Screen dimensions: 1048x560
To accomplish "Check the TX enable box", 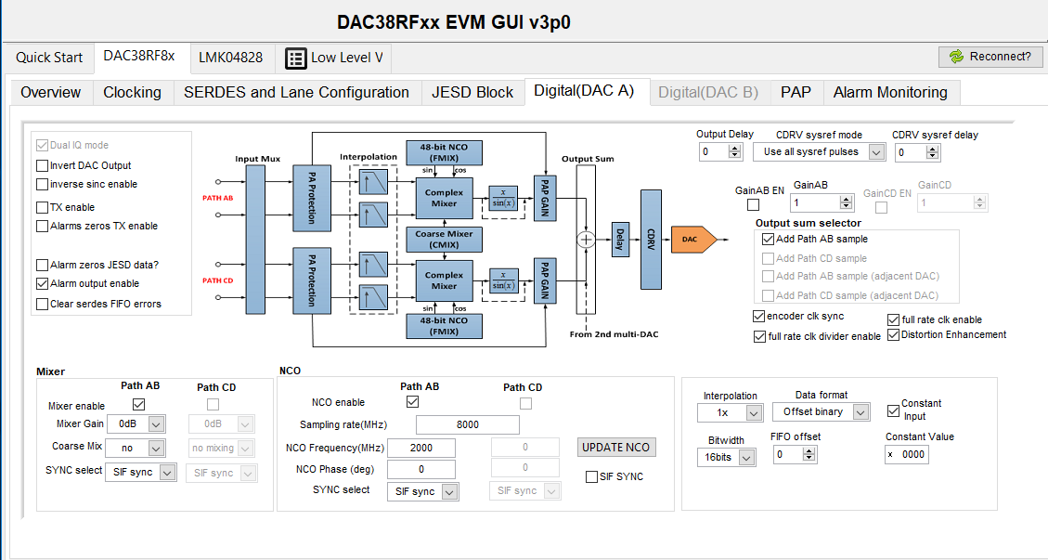I will tap(43, 207).
